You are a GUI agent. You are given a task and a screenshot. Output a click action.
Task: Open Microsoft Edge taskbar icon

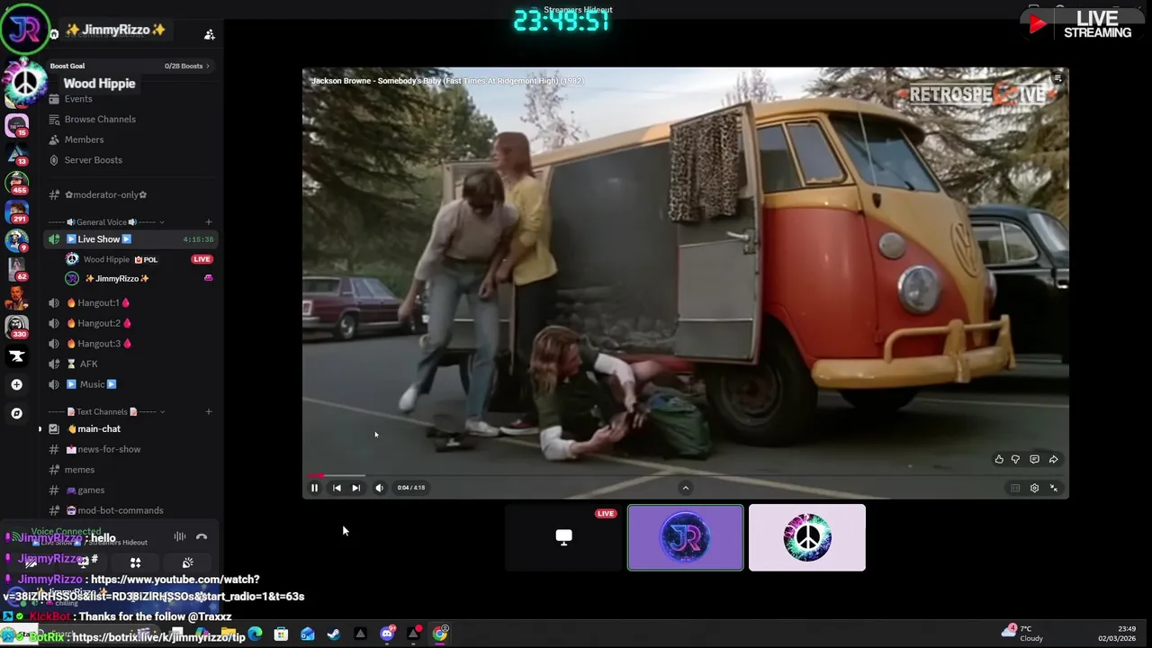255,634
